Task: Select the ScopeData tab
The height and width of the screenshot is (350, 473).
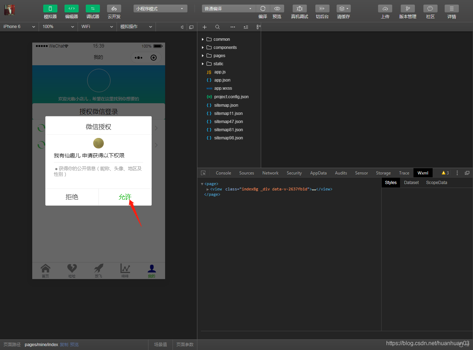Action: click(437, 183)
